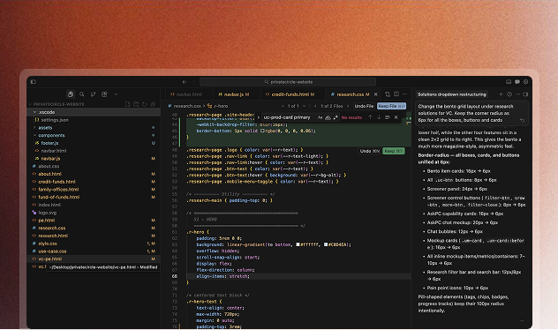Image resolution: width=558 pixels, height=330 pixels.
Task: Expand the assets folder
Action: (94, 128)
